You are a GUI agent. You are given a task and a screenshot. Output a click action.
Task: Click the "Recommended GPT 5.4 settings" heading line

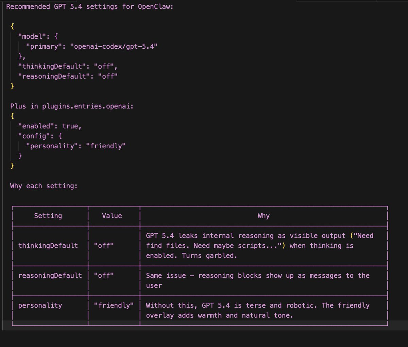click(x=90, y=6)
